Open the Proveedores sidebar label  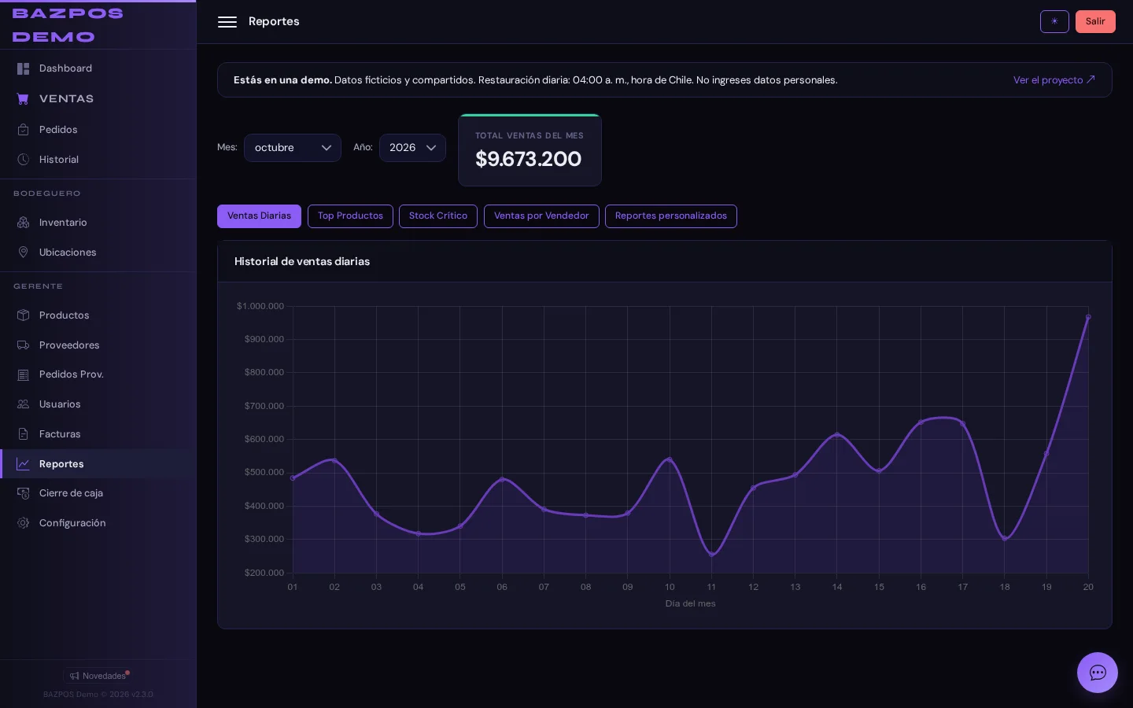(x=69, y=345)
